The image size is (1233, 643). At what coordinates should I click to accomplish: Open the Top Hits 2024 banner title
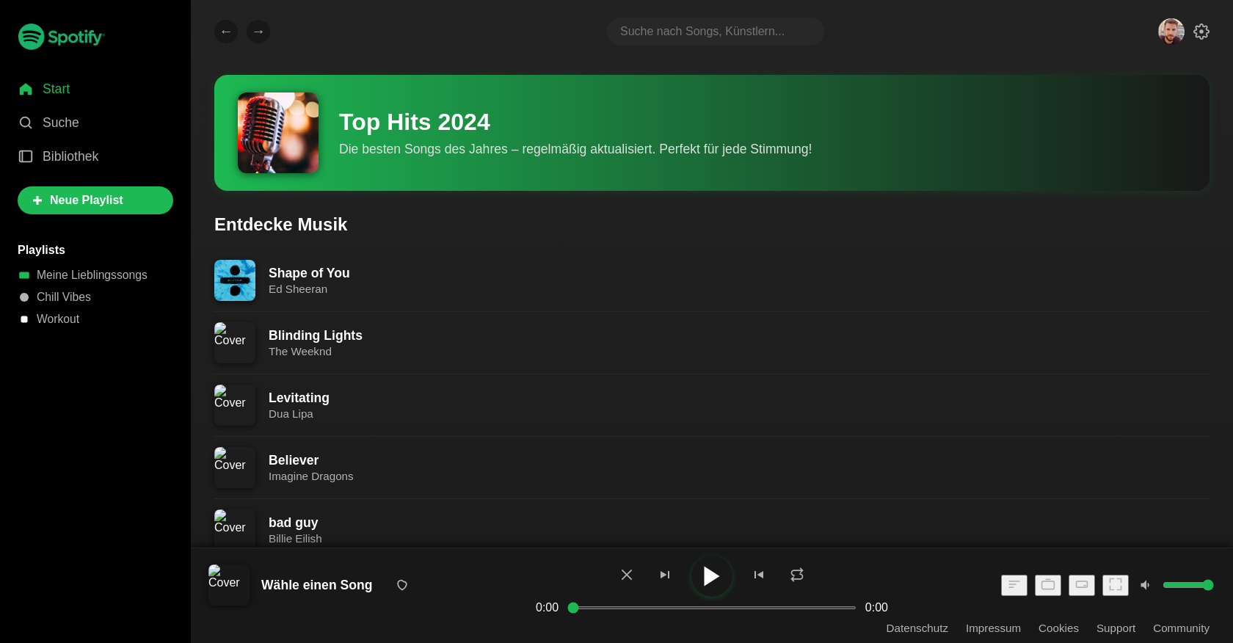(x=415, y=122)
